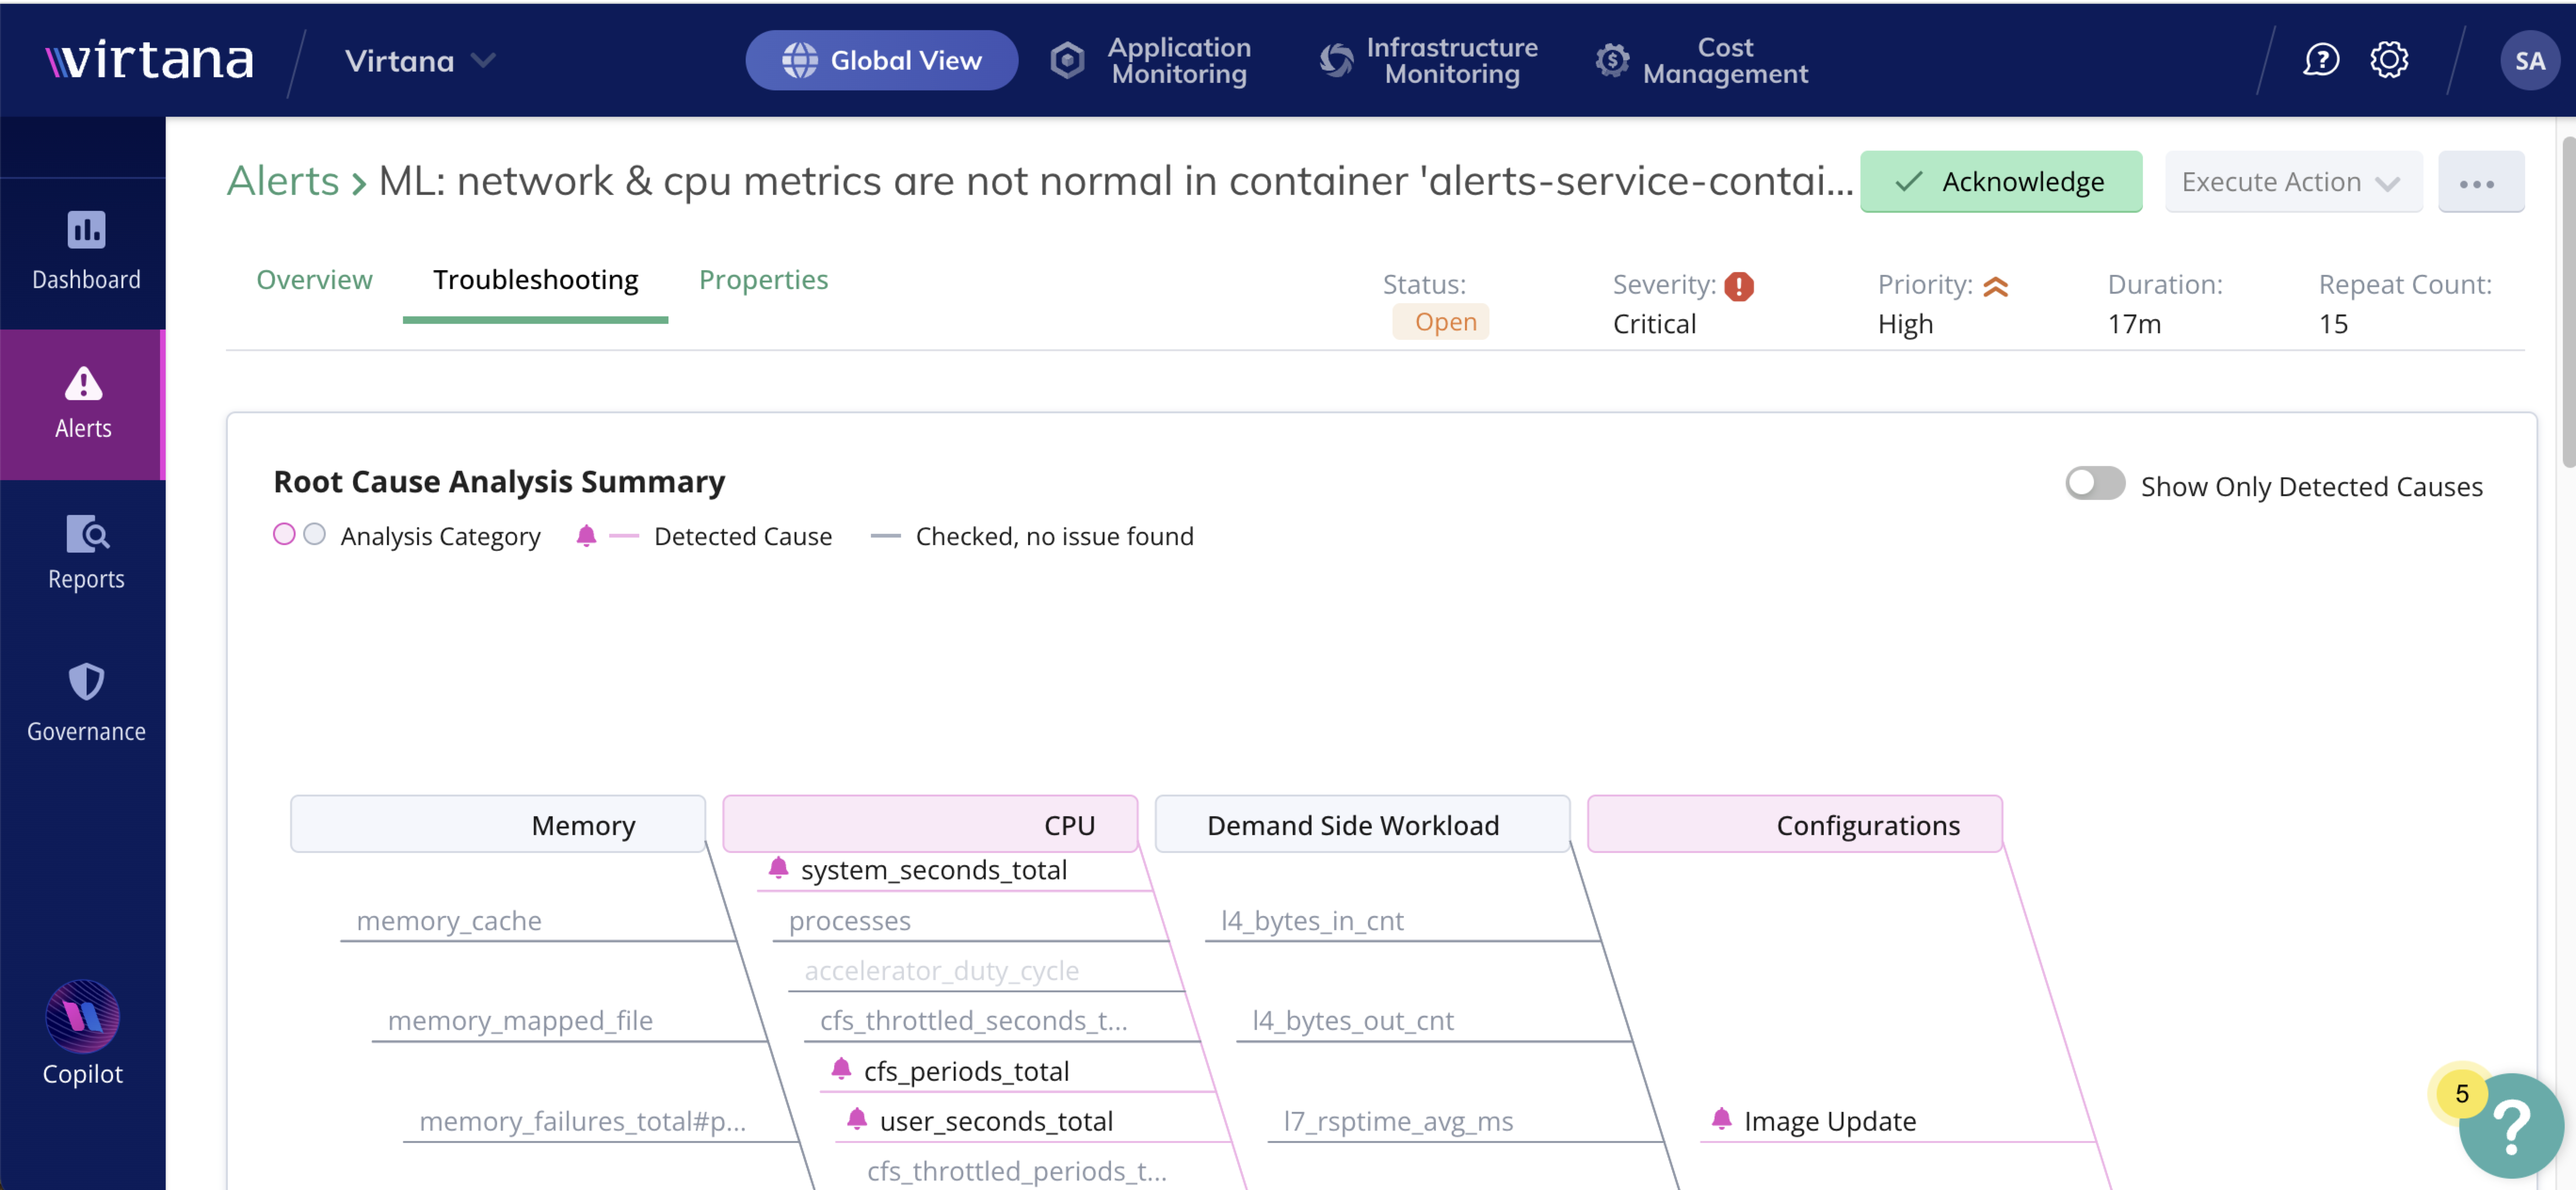
Task: Click the Infrastructure Monitoring icon
Action: tap(1336, 60)
